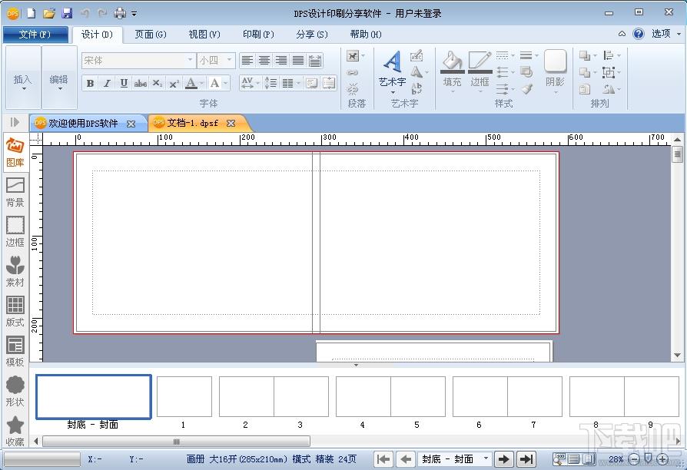
Task: Open the 图库 gallery panel
Action: click(15, 152)
